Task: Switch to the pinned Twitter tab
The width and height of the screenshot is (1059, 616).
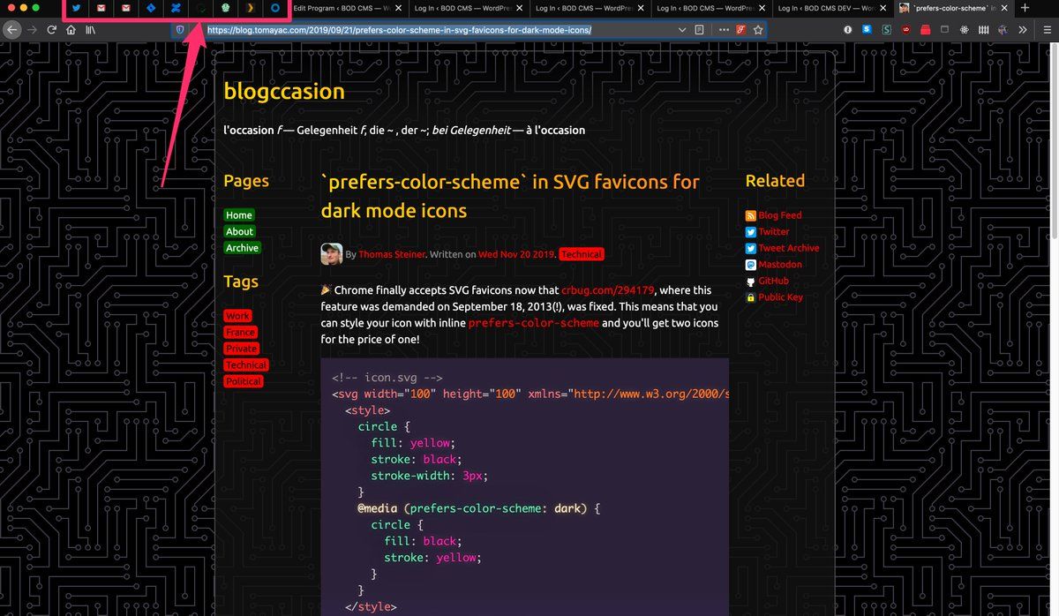Action: pos(77,8)
